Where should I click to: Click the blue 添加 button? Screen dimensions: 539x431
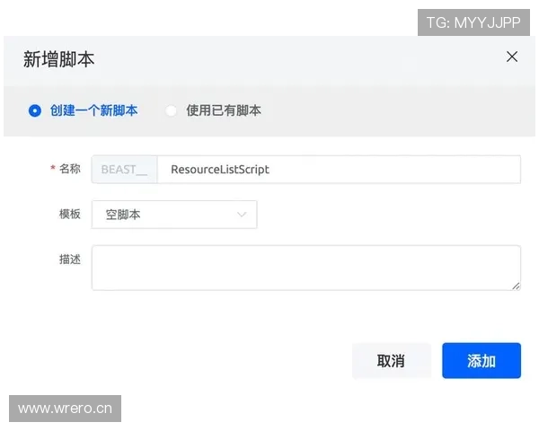point(482,361)
